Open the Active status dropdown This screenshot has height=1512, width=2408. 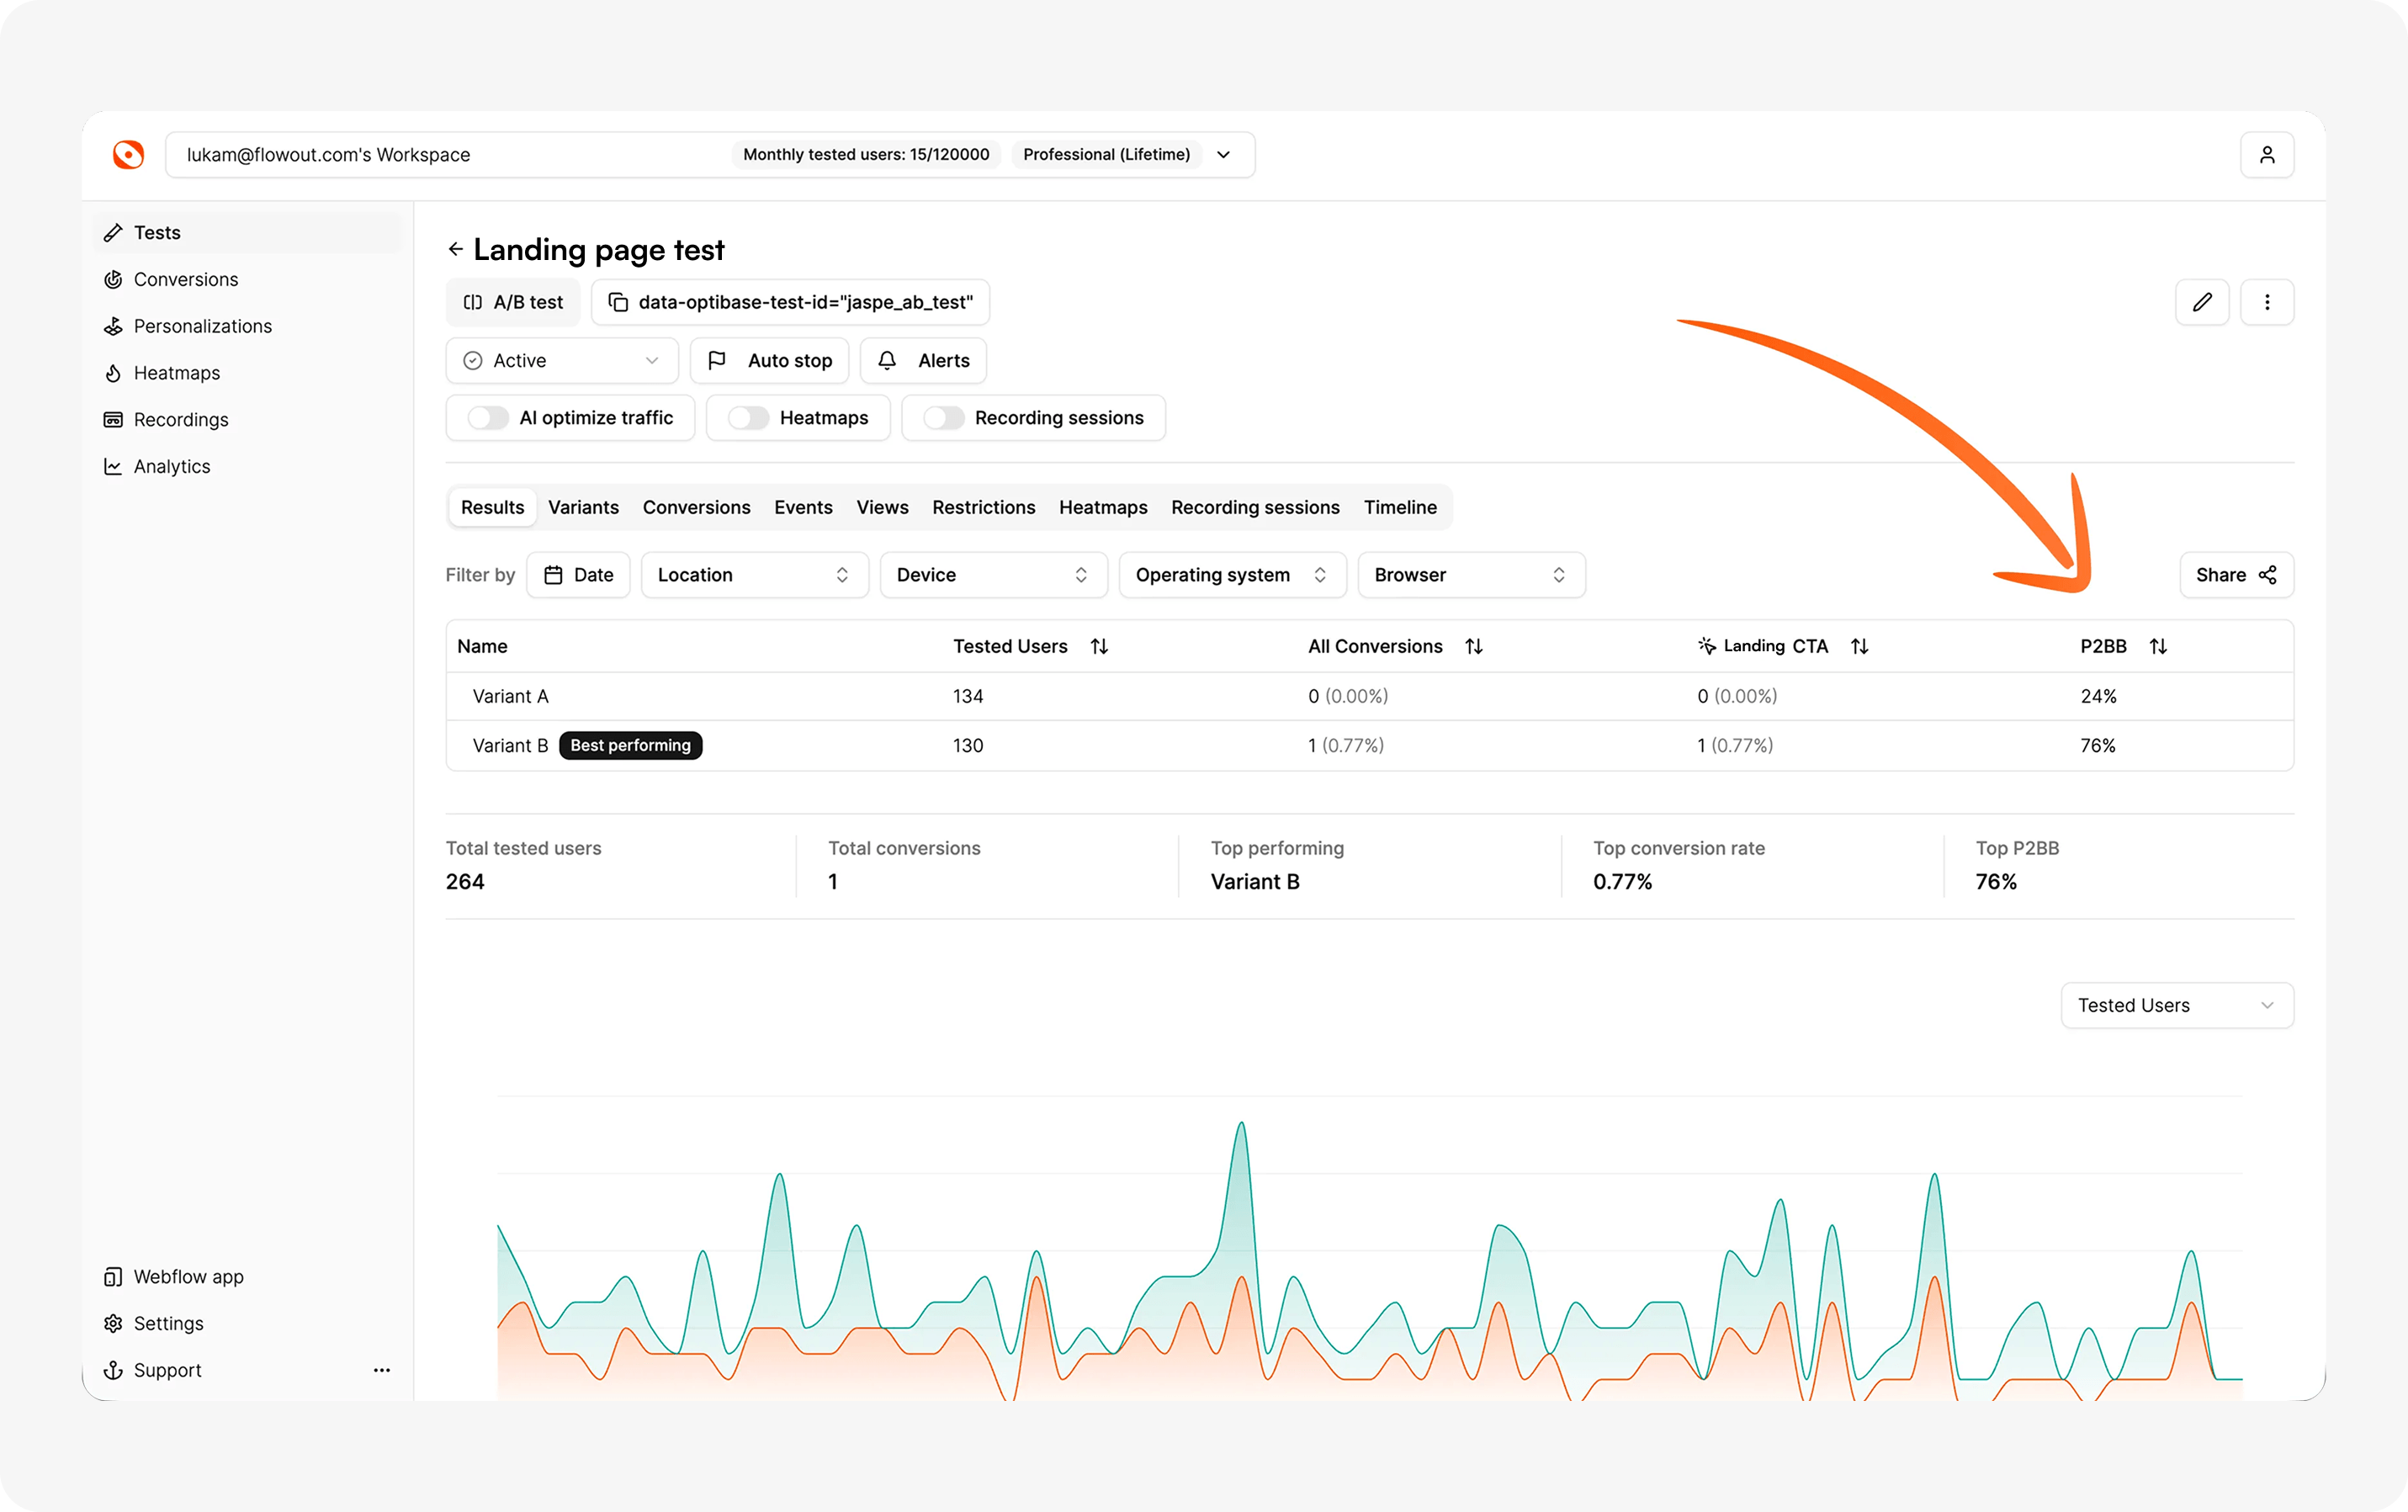pos(561,361)
